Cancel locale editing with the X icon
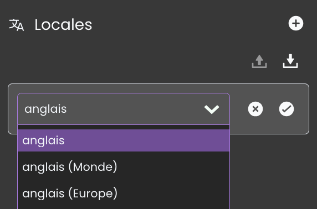The image size is (317, 209). [255, 109]
